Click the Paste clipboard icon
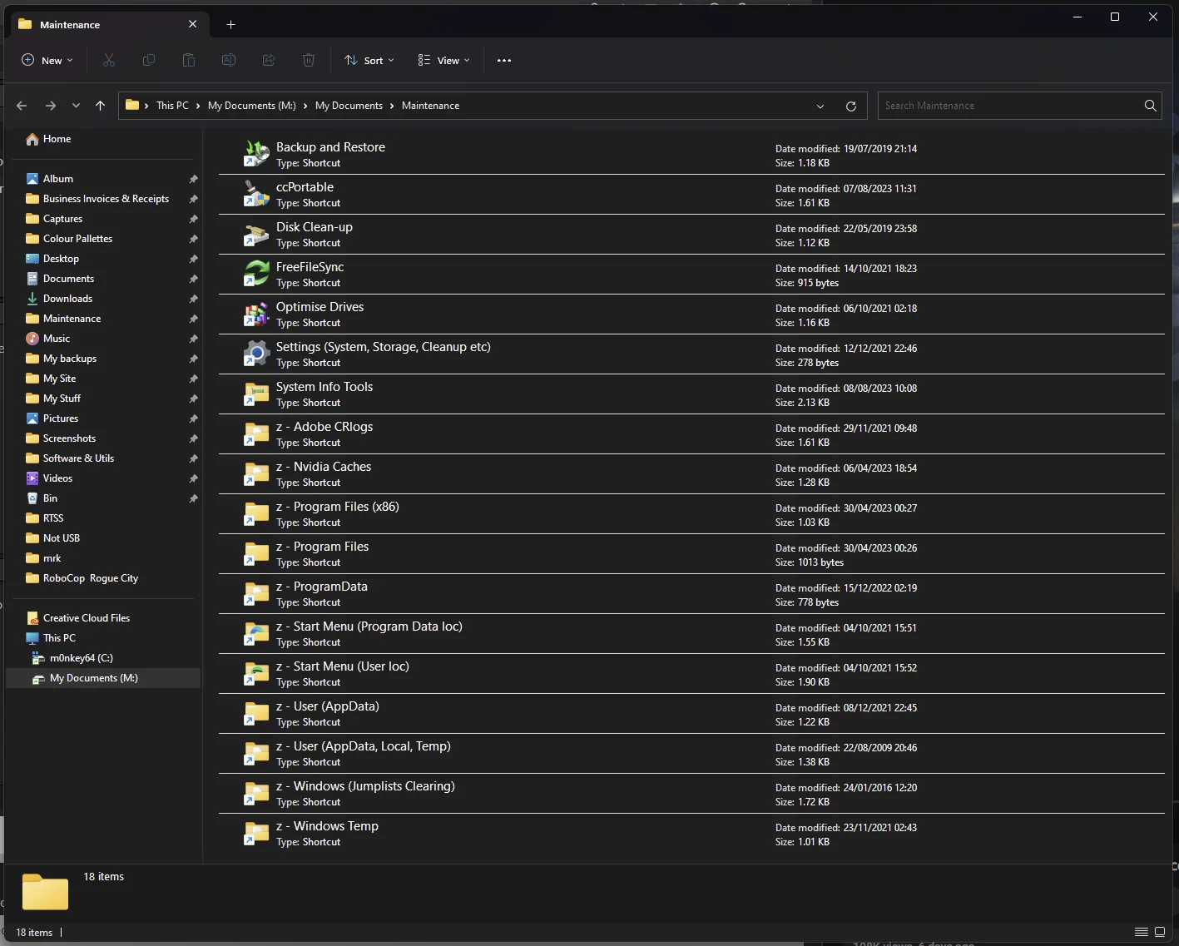The height and width of the screenshot is (946, 1179). (189, 60)
